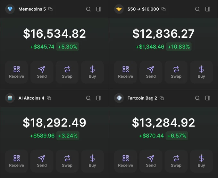This screenshot has height=178, width=218.
Task: Click the $12,836.27 balance
Action: point(163,34)
